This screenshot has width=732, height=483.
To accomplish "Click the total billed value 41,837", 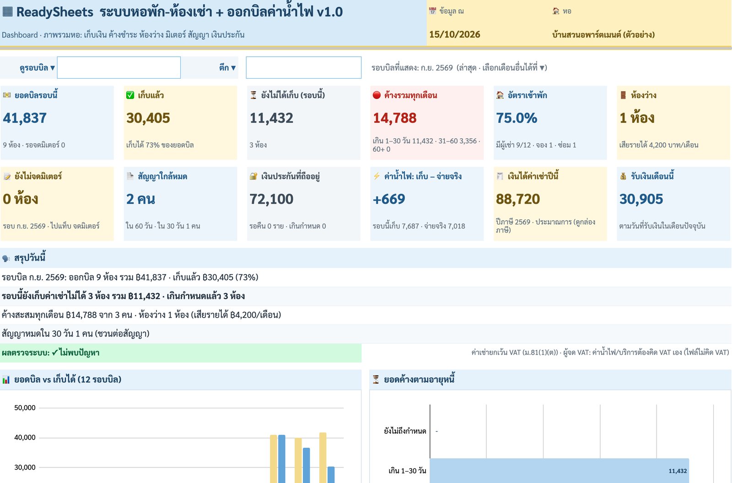I will (x=25, y=118).
